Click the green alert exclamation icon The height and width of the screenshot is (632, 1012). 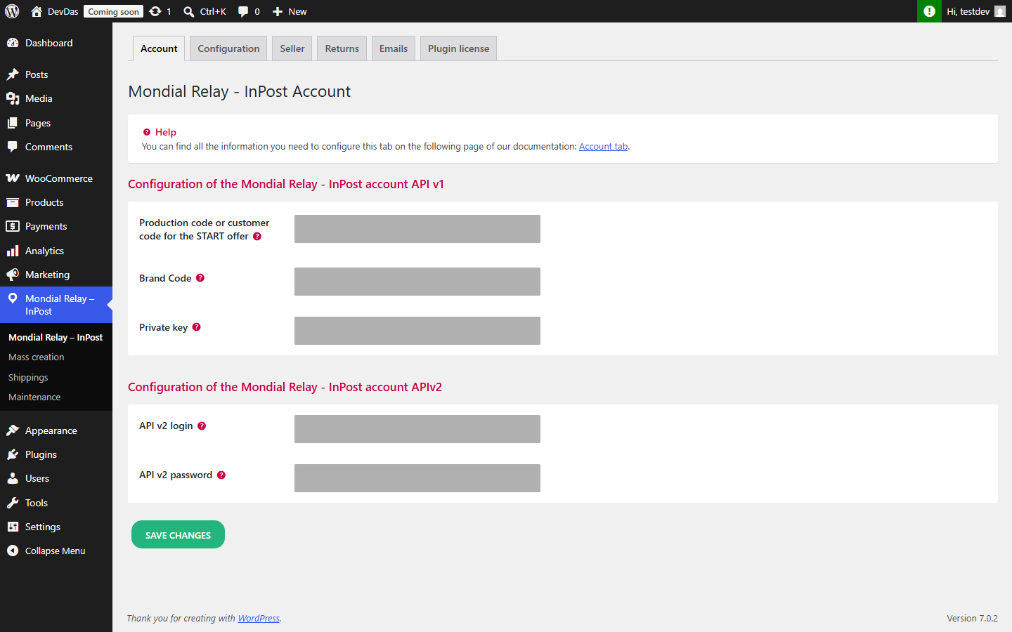pyautogui.click(x=929, y=11)
